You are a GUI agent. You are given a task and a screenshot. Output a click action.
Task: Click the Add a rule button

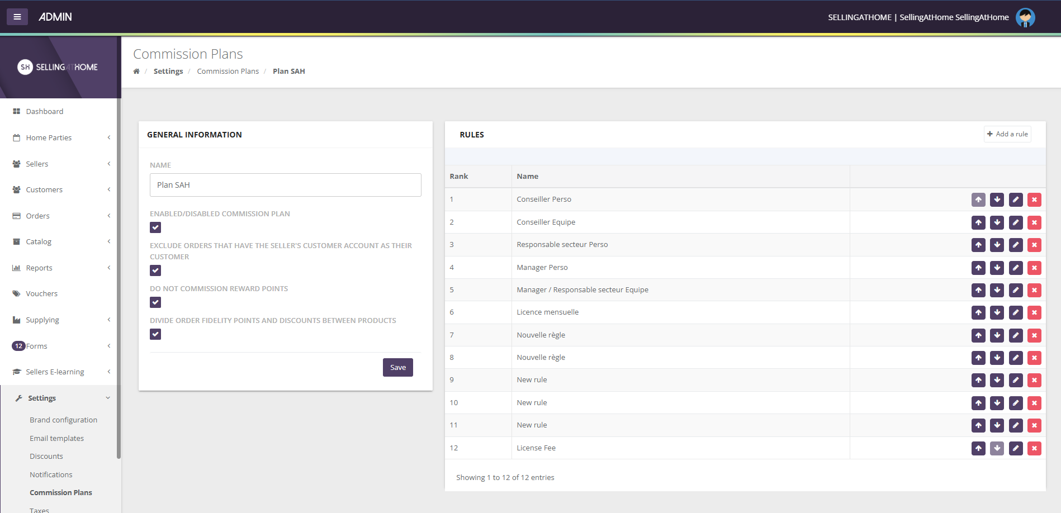(1007, 134)
